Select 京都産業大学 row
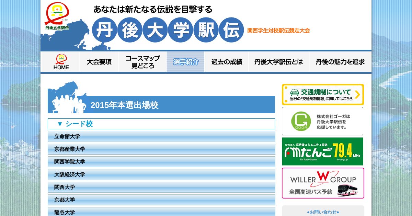412x216 pixels. click(x=161, y=149)
